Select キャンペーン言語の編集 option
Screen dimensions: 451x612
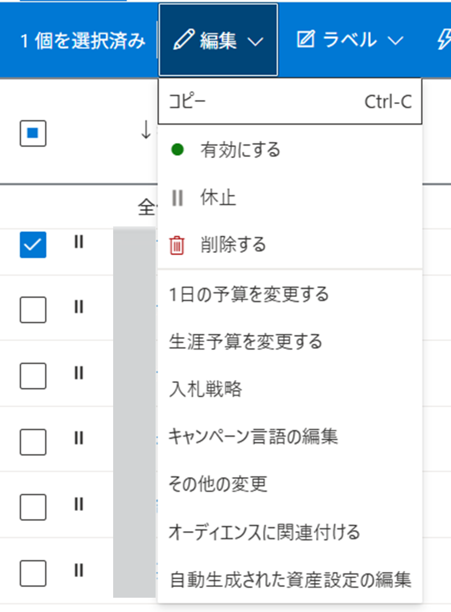pos(253,436)
